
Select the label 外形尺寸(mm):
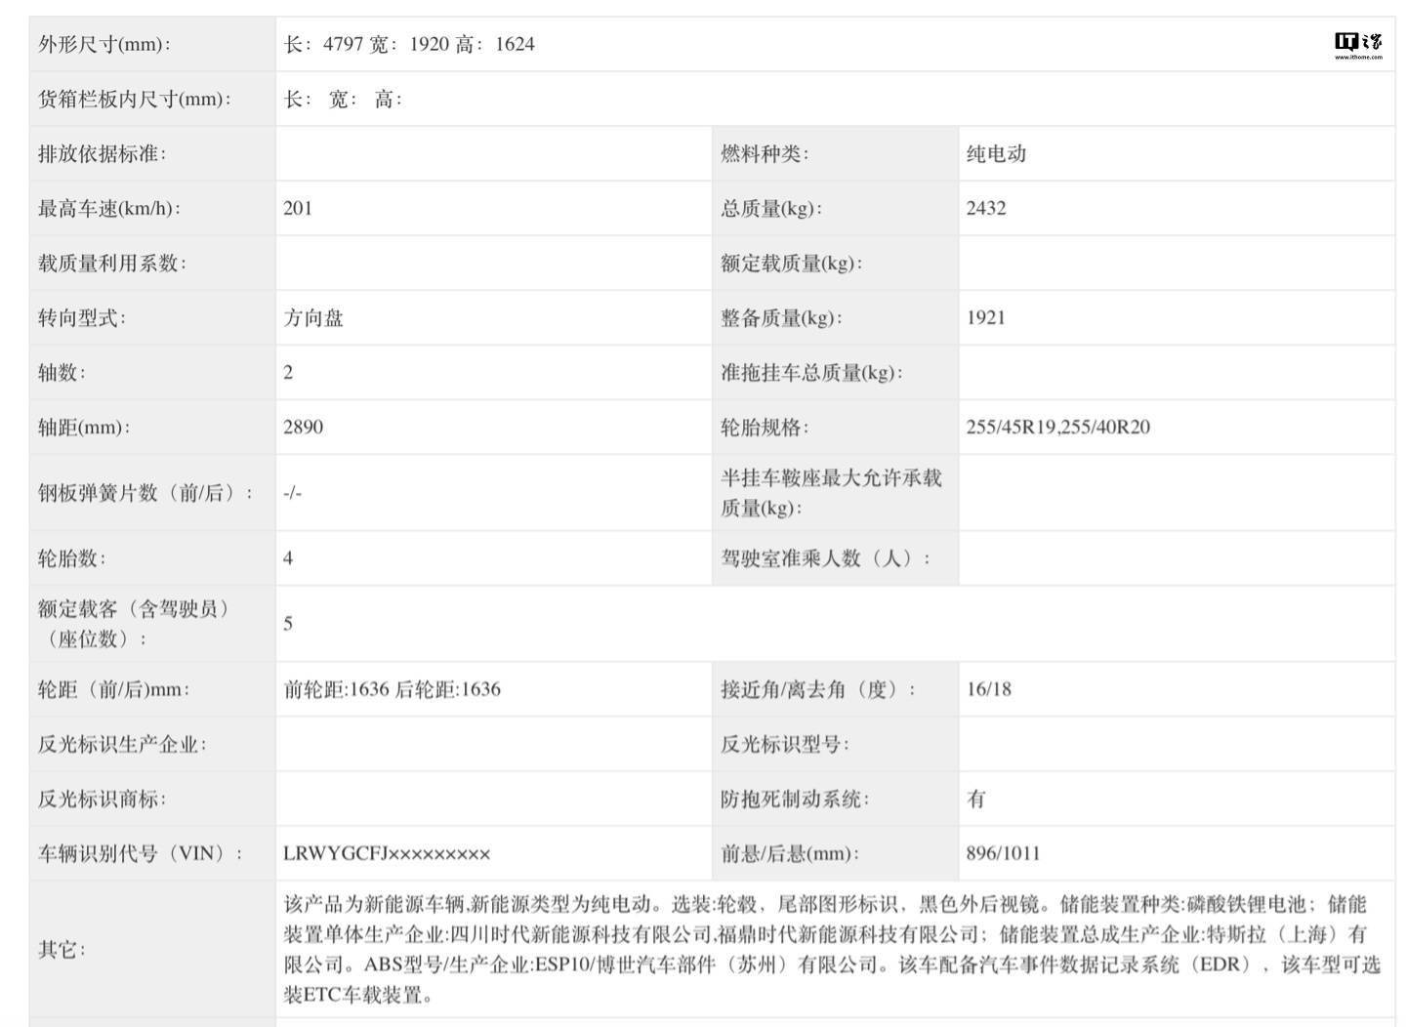point(104,44)
